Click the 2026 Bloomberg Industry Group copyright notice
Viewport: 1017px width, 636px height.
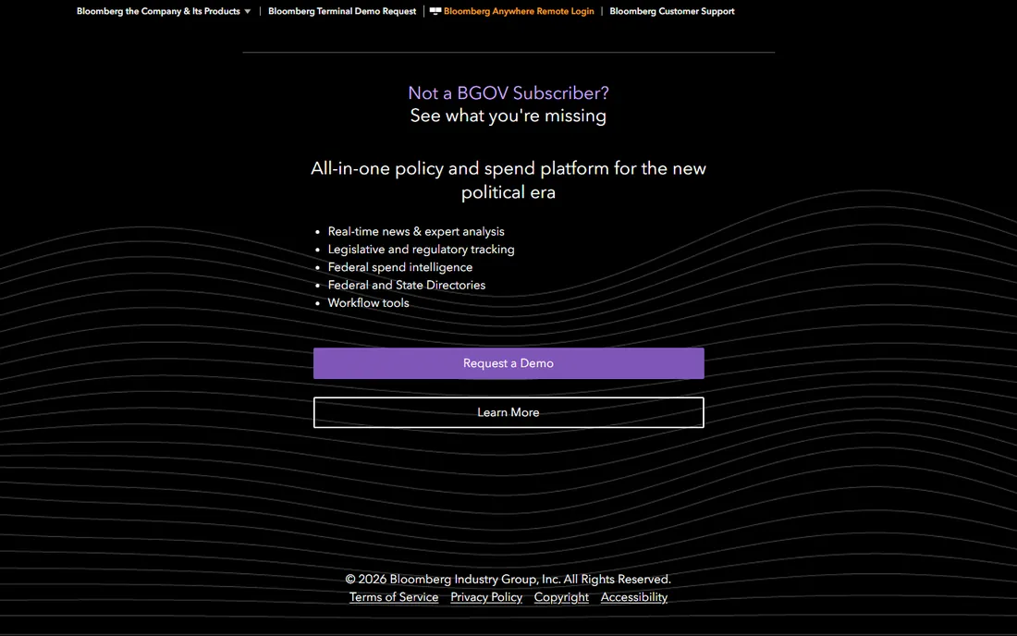click(x=508, y=579)
